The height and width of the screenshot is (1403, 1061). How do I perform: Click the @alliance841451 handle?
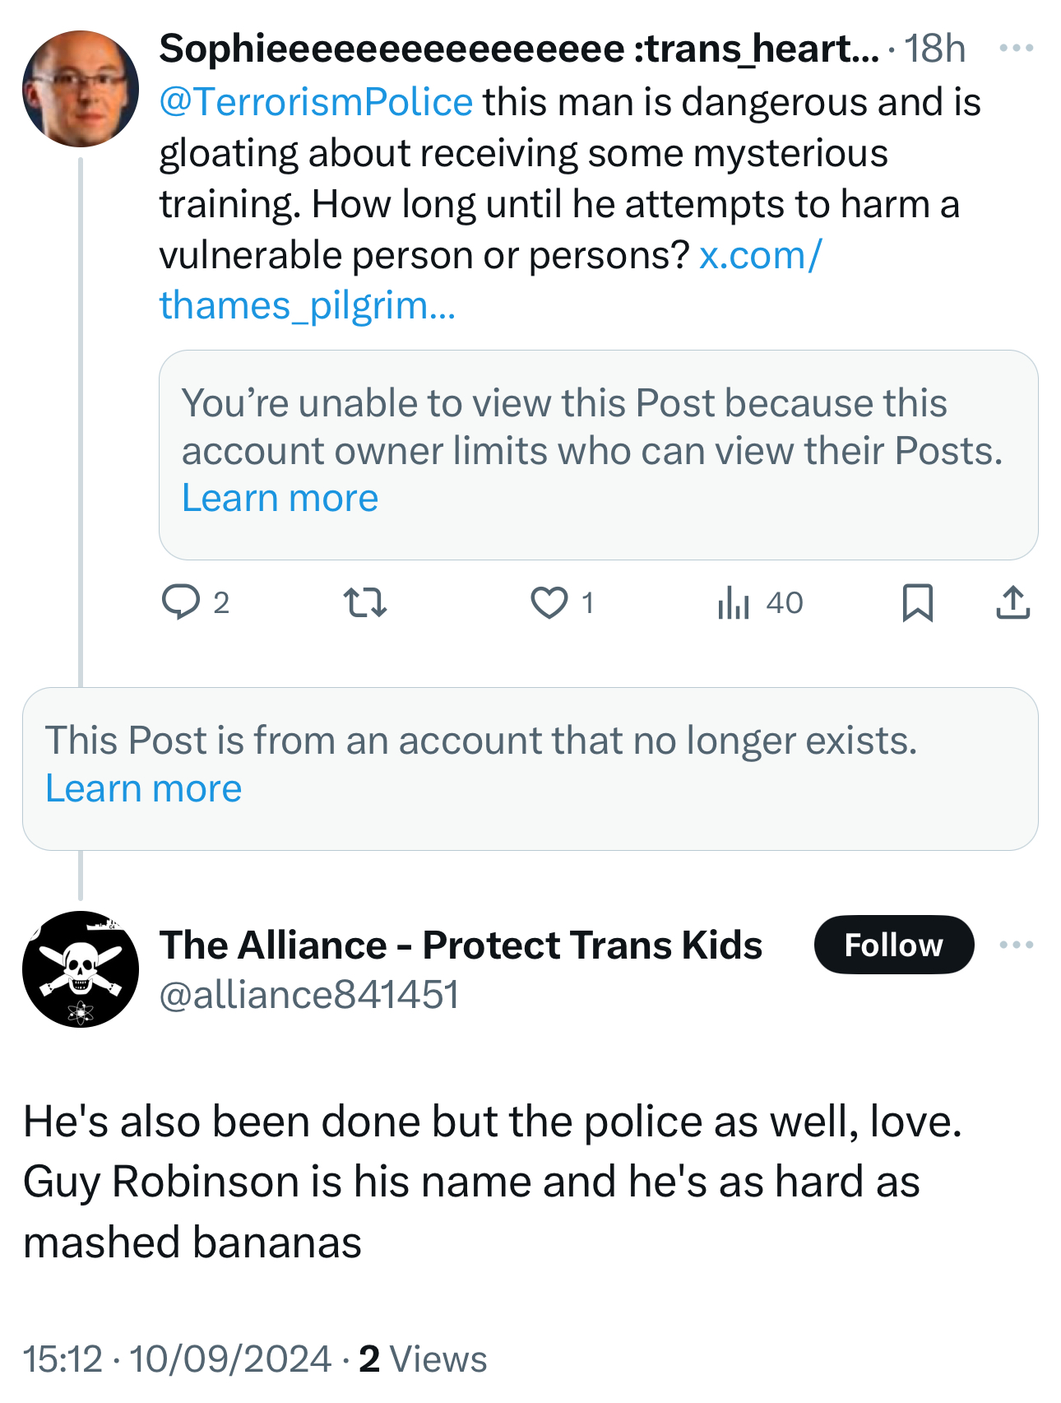point(308,995)
